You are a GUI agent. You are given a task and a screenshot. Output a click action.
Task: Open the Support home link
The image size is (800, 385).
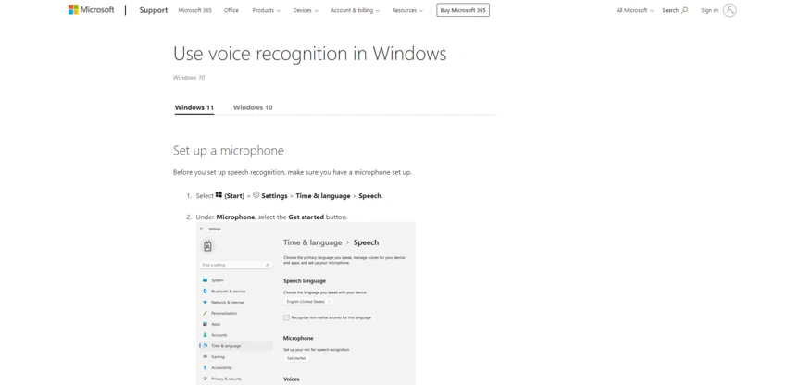(153, 10)
